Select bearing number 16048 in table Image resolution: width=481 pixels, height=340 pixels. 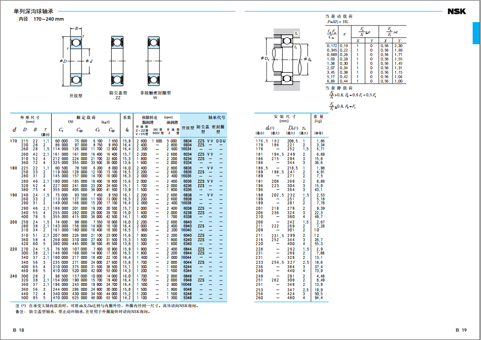click(187, 284)
